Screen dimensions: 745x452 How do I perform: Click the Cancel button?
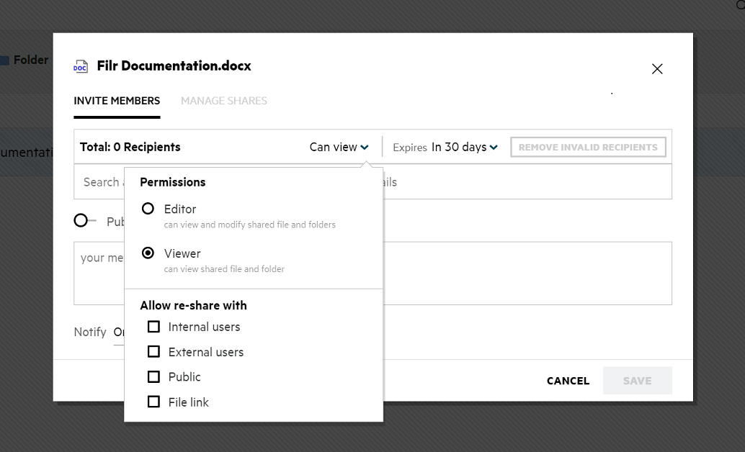(x=568, y=381)
